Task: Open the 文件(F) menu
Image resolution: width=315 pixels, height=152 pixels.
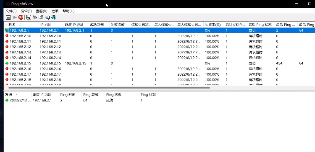Action: tap(11, 11)
